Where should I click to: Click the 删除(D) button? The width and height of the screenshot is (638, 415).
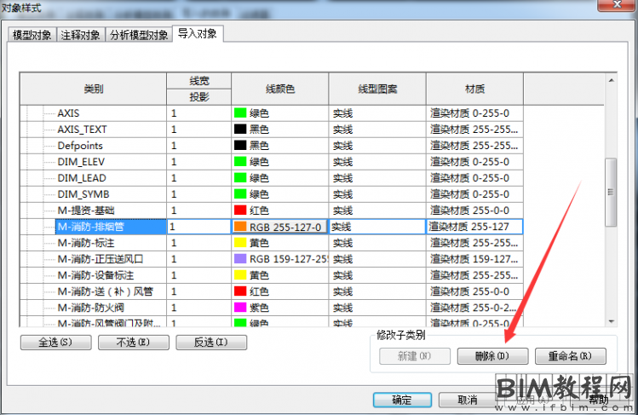click(492, 356)
